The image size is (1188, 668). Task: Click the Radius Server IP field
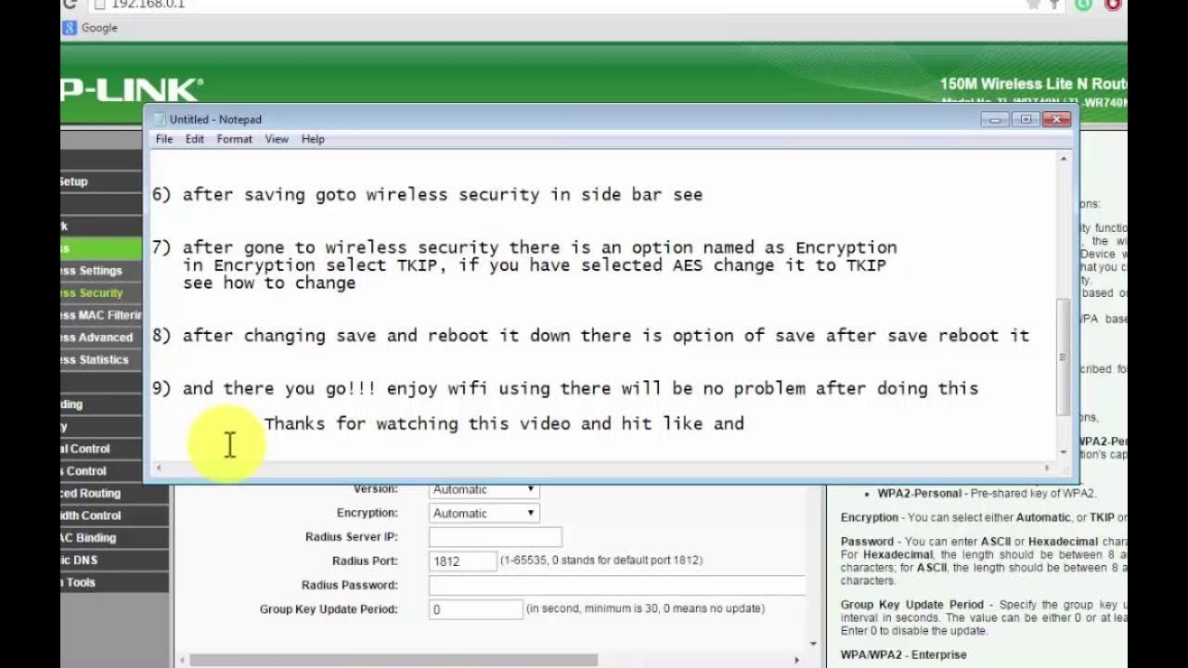495,537
